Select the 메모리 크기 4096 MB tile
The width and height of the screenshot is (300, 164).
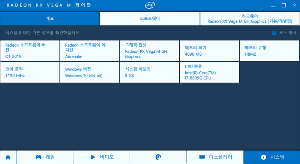(209, 51)
